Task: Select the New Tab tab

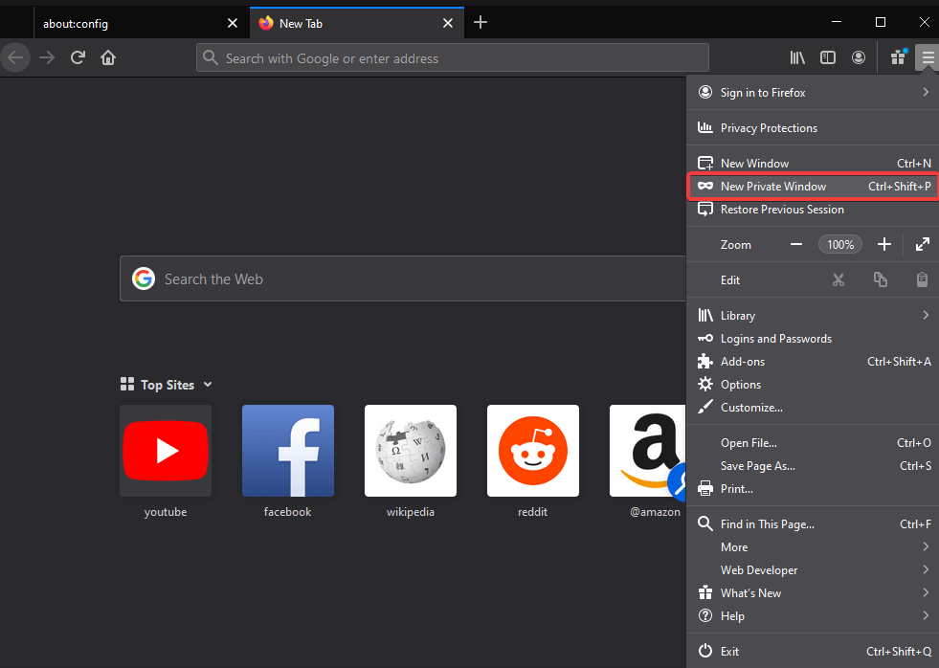Action: pyautogui.click(x=356, y=23)
